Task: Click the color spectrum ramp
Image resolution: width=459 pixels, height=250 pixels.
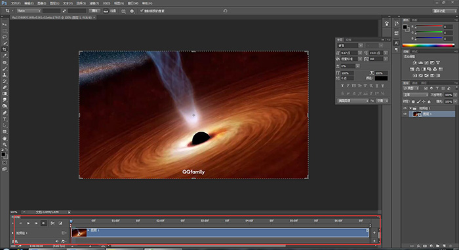Action: tap(428, 45)
